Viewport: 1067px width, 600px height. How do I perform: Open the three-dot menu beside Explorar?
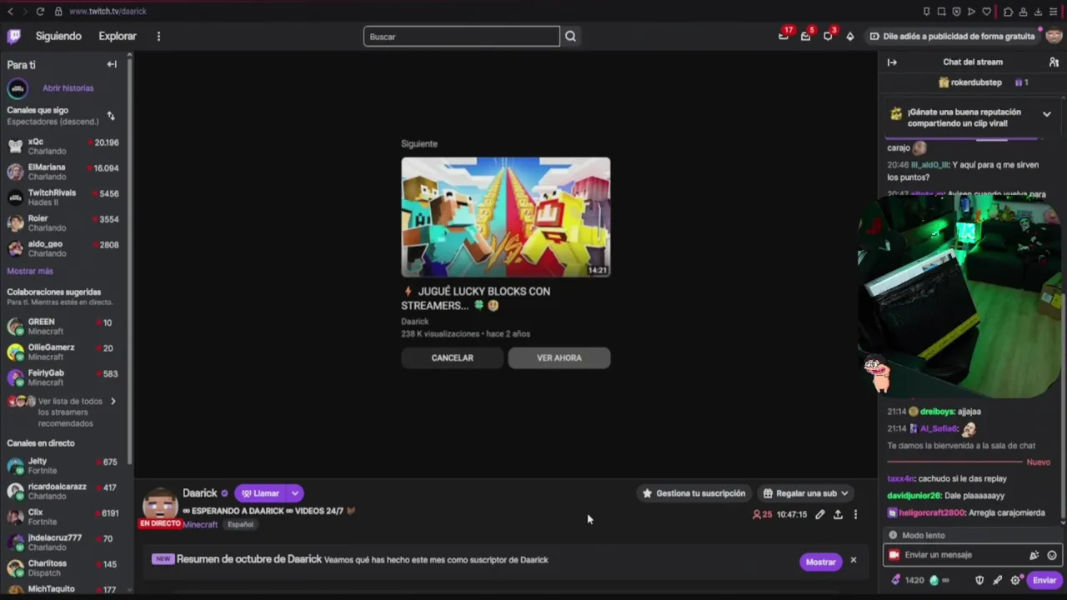pos(158,37)
